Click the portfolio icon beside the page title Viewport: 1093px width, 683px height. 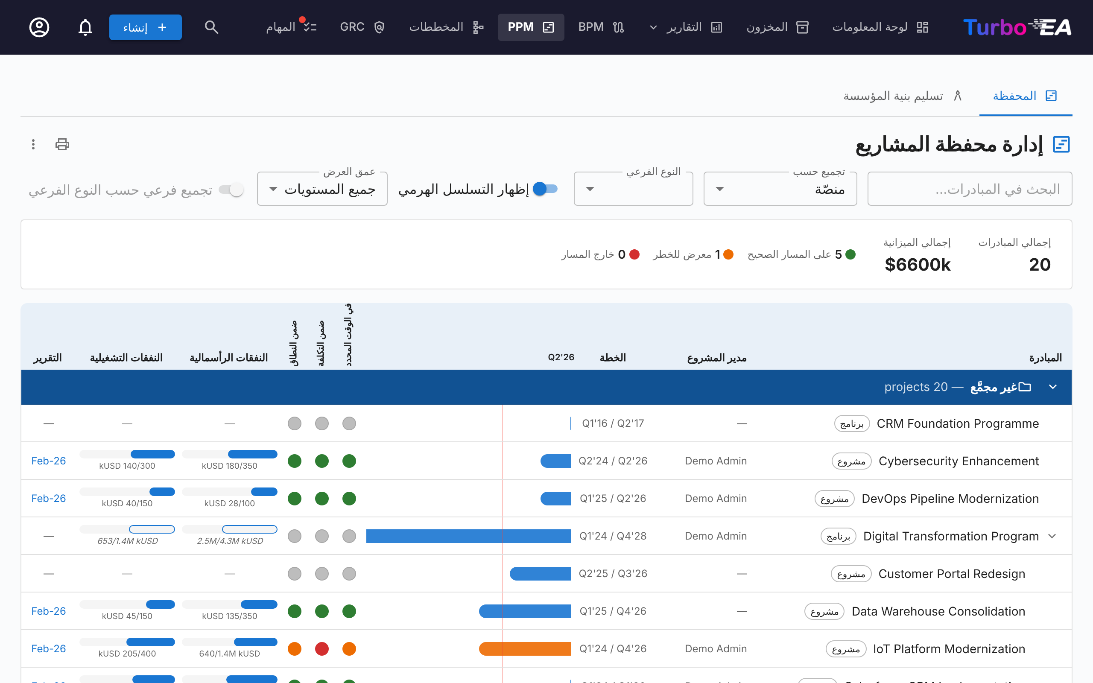coord(1061,144)
